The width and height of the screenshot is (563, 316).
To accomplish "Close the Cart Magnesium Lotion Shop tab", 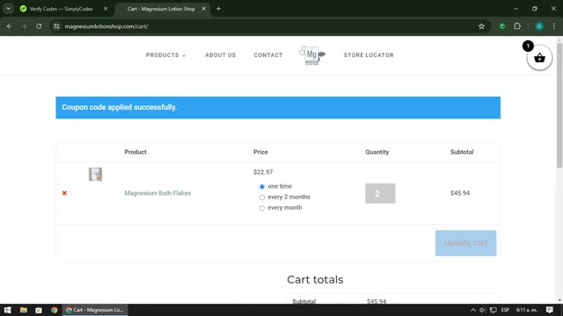I will pos(203,9).
